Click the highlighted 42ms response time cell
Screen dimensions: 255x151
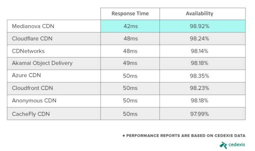[130, 26]
